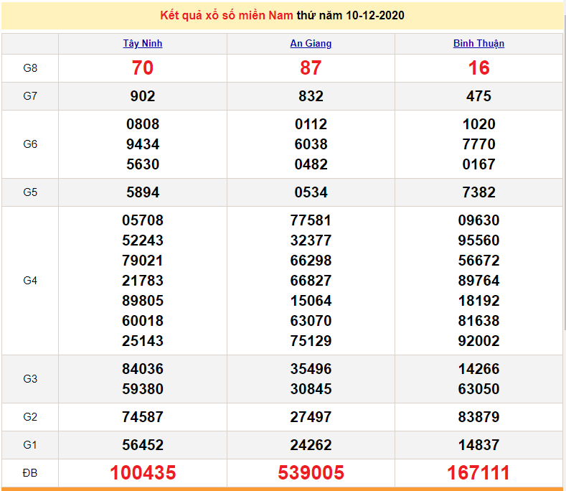This screenshot has width=566, height=491.
Task: Select the ĐB special prize row label
Action: coord(30,473)
